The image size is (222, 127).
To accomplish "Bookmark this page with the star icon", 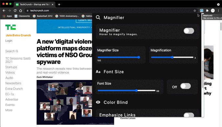I will click(x=195, y=11).
